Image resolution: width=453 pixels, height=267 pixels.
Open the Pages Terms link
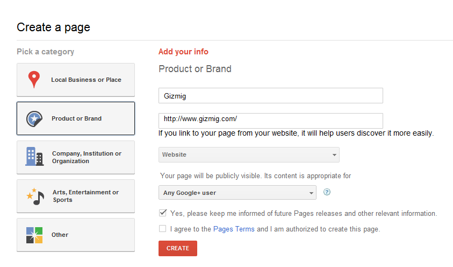pyautogui.click(x=234, y=229)
